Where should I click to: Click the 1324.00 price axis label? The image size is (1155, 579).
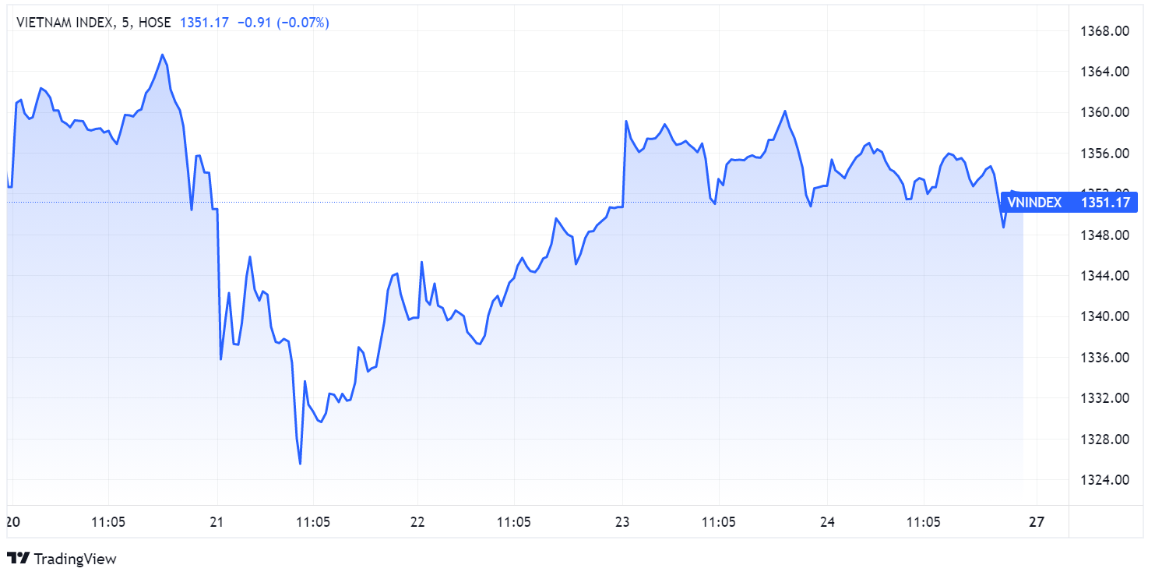(1107, 480)
